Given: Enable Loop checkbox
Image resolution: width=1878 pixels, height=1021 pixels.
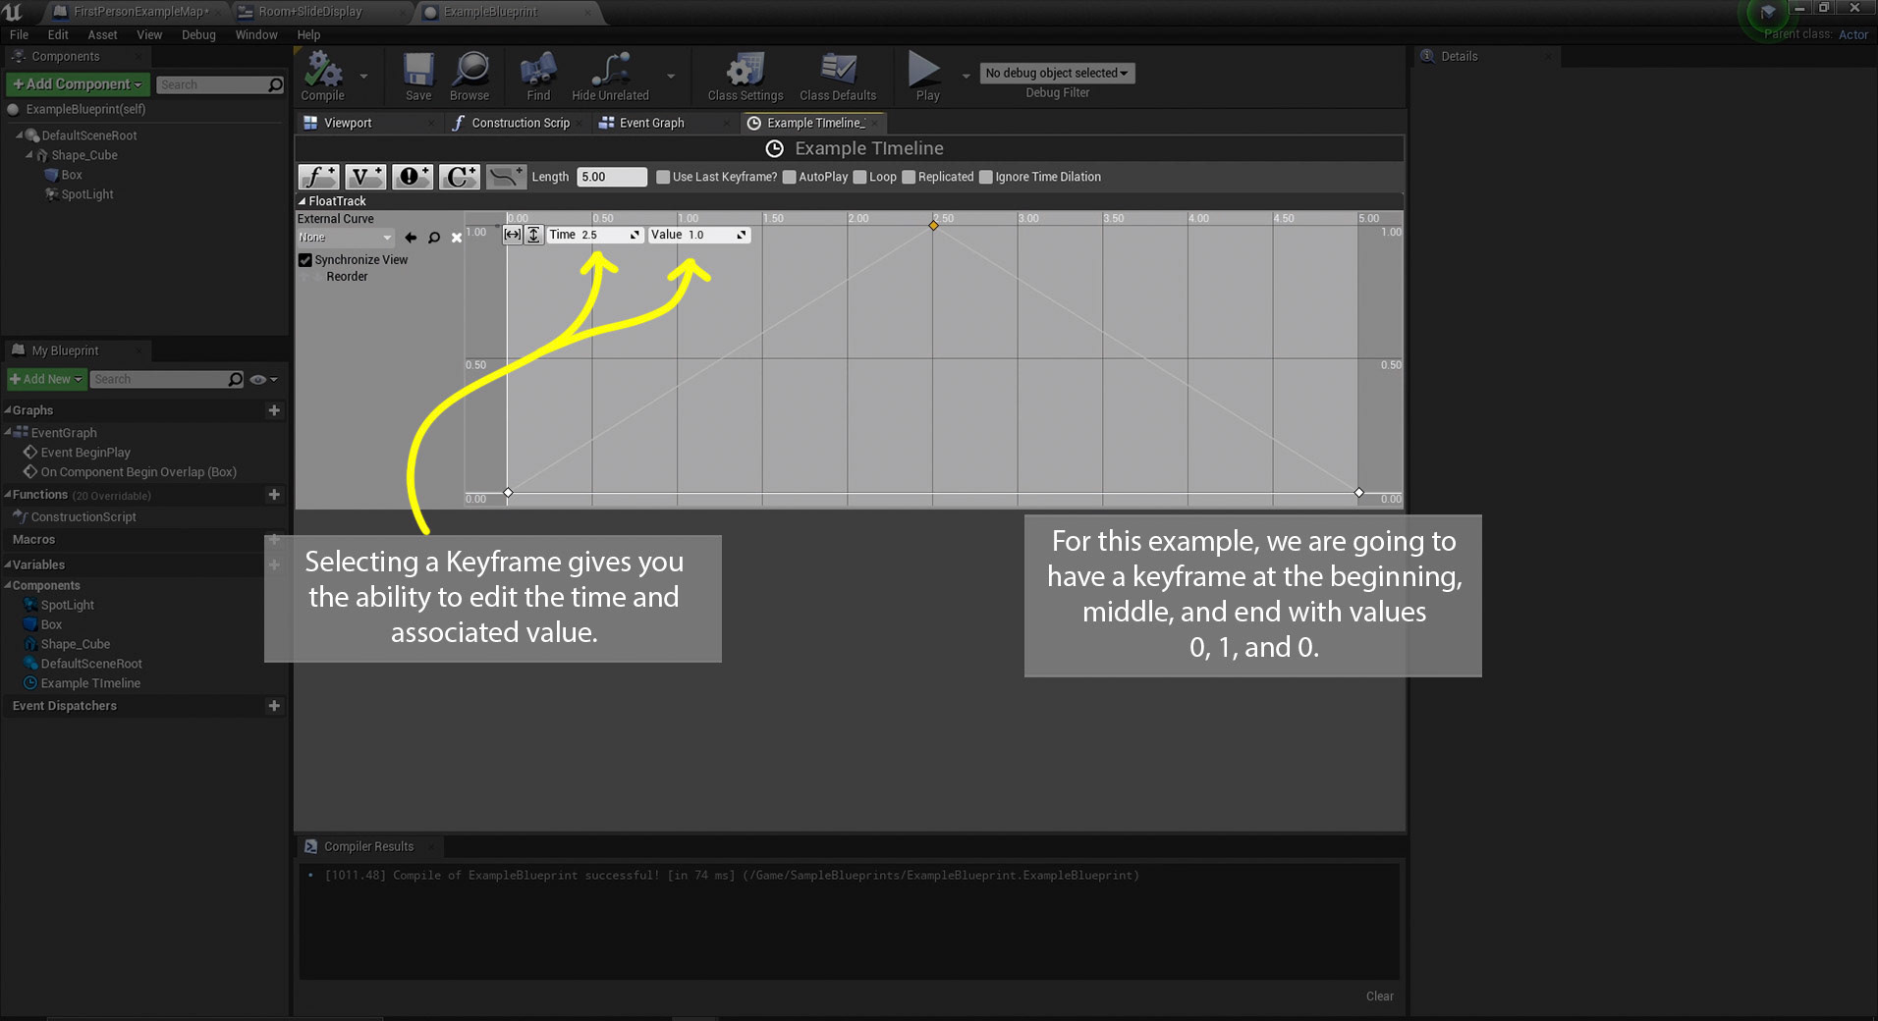Looking at the screenshot, I should [859, 178].
